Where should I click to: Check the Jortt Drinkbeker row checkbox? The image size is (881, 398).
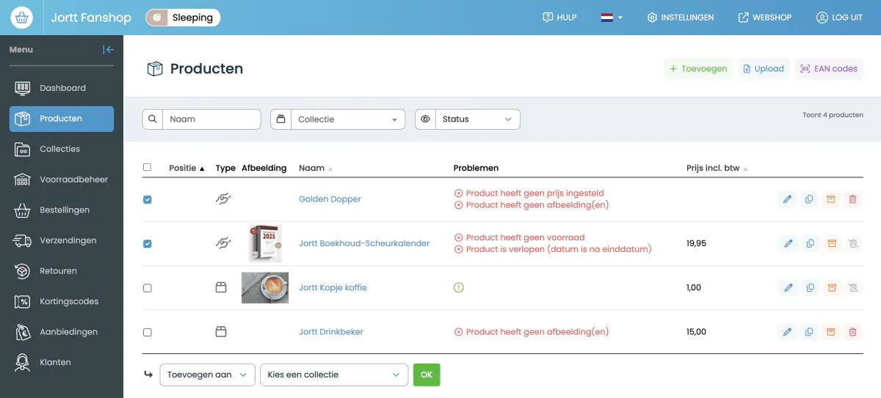pyautogui.click(x=147, y=332)
